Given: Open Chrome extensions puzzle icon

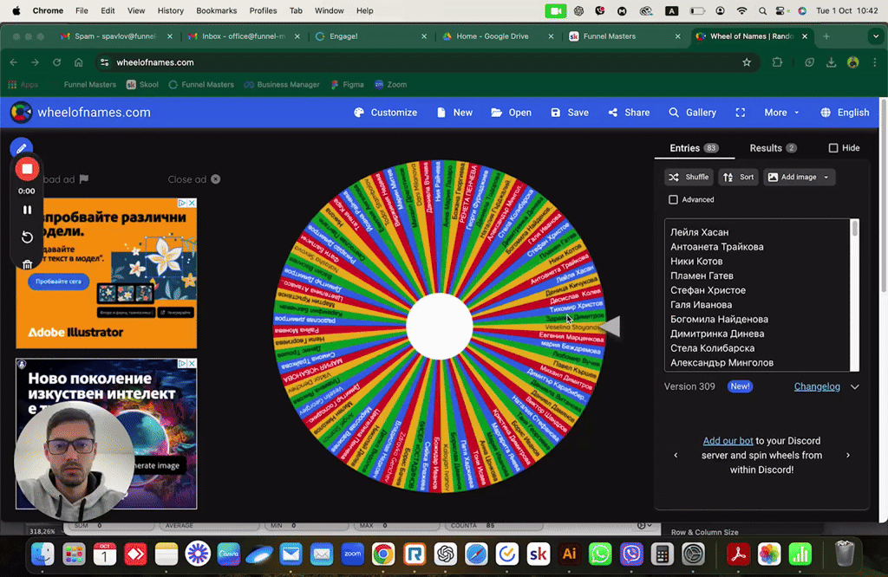Looking at the screenshot, I should [777, 62].
